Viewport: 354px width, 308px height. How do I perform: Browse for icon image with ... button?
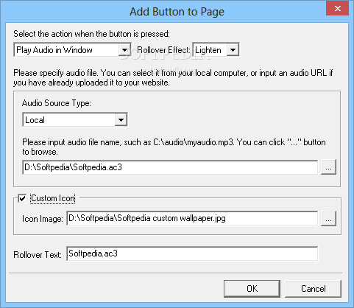[x=328, y=218]
